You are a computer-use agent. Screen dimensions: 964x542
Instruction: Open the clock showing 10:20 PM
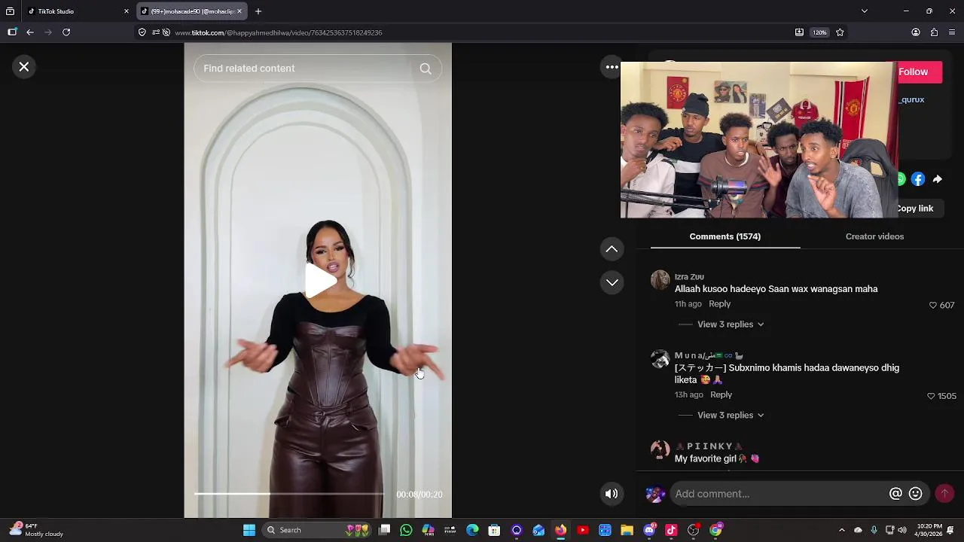[x=930, y=530]
